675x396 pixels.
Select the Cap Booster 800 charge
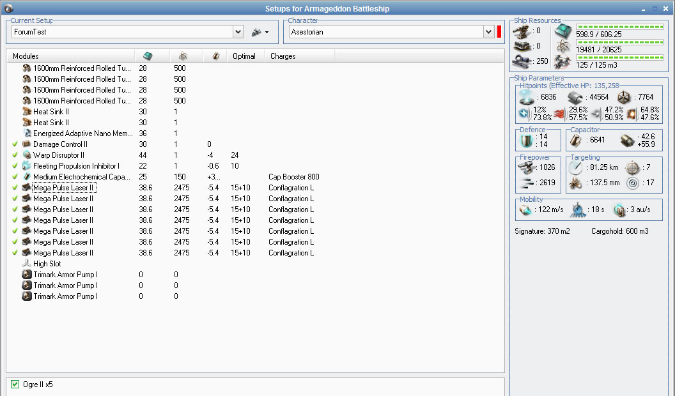click(x=294, y=177)
